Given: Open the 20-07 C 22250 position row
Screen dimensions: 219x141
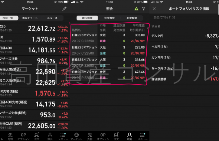Looking at the screenshot, I should tap(108, 38).
